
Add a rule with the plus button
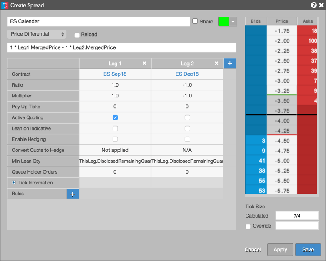point(73,194)
